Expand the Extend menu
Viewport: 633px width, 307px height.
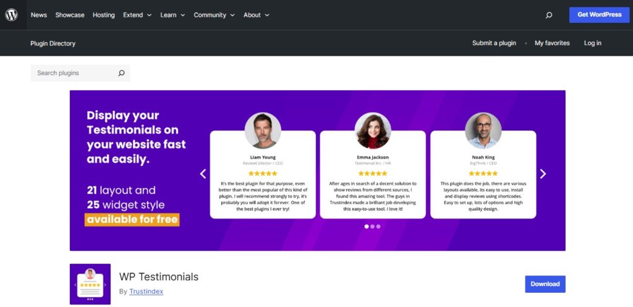point(137,15)
